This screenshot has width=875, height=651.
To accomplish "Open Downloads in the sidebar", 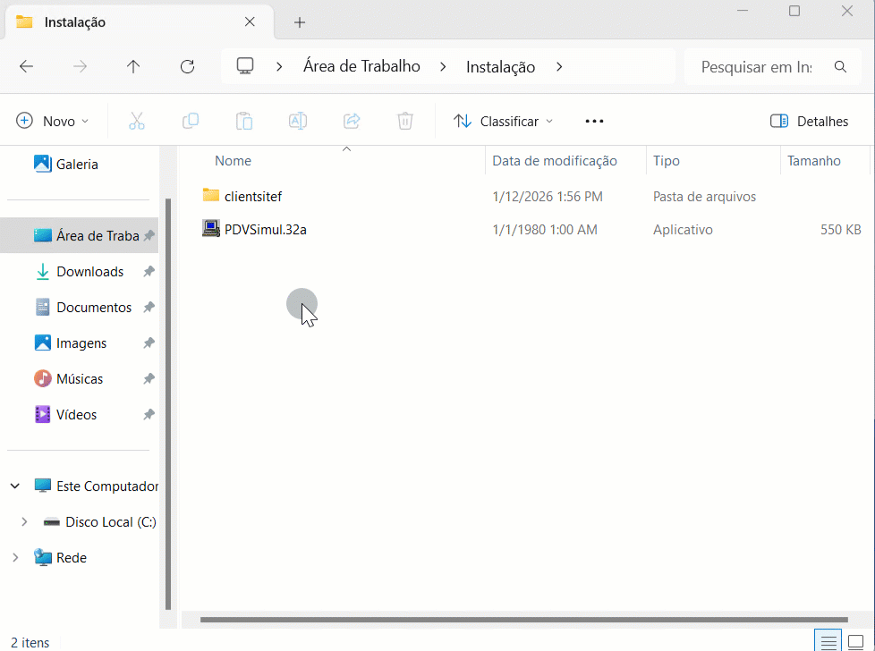I will pos(89,272).
